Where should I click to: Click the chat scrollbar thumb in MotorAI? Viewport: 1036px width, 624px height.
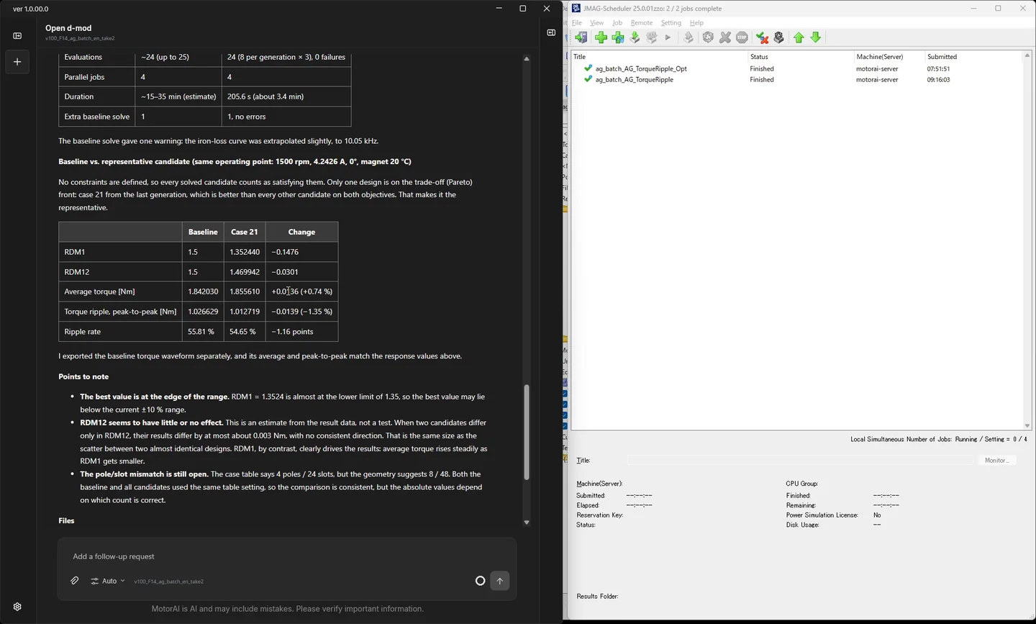click(x=527, y=432)
